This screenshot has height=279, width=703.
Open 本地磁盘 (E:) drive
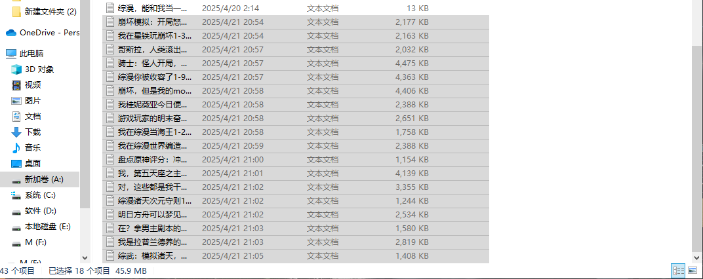(40, 227)
